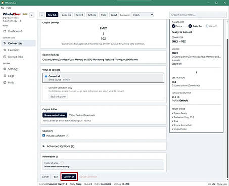Open Favorites star icon
The width and height of the screenshot is (229, 186).
tap(5, 50)
